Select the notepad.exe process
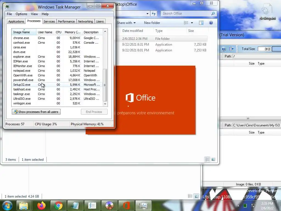The width and height of the screenshot is (281, 211). coord(57,71)
